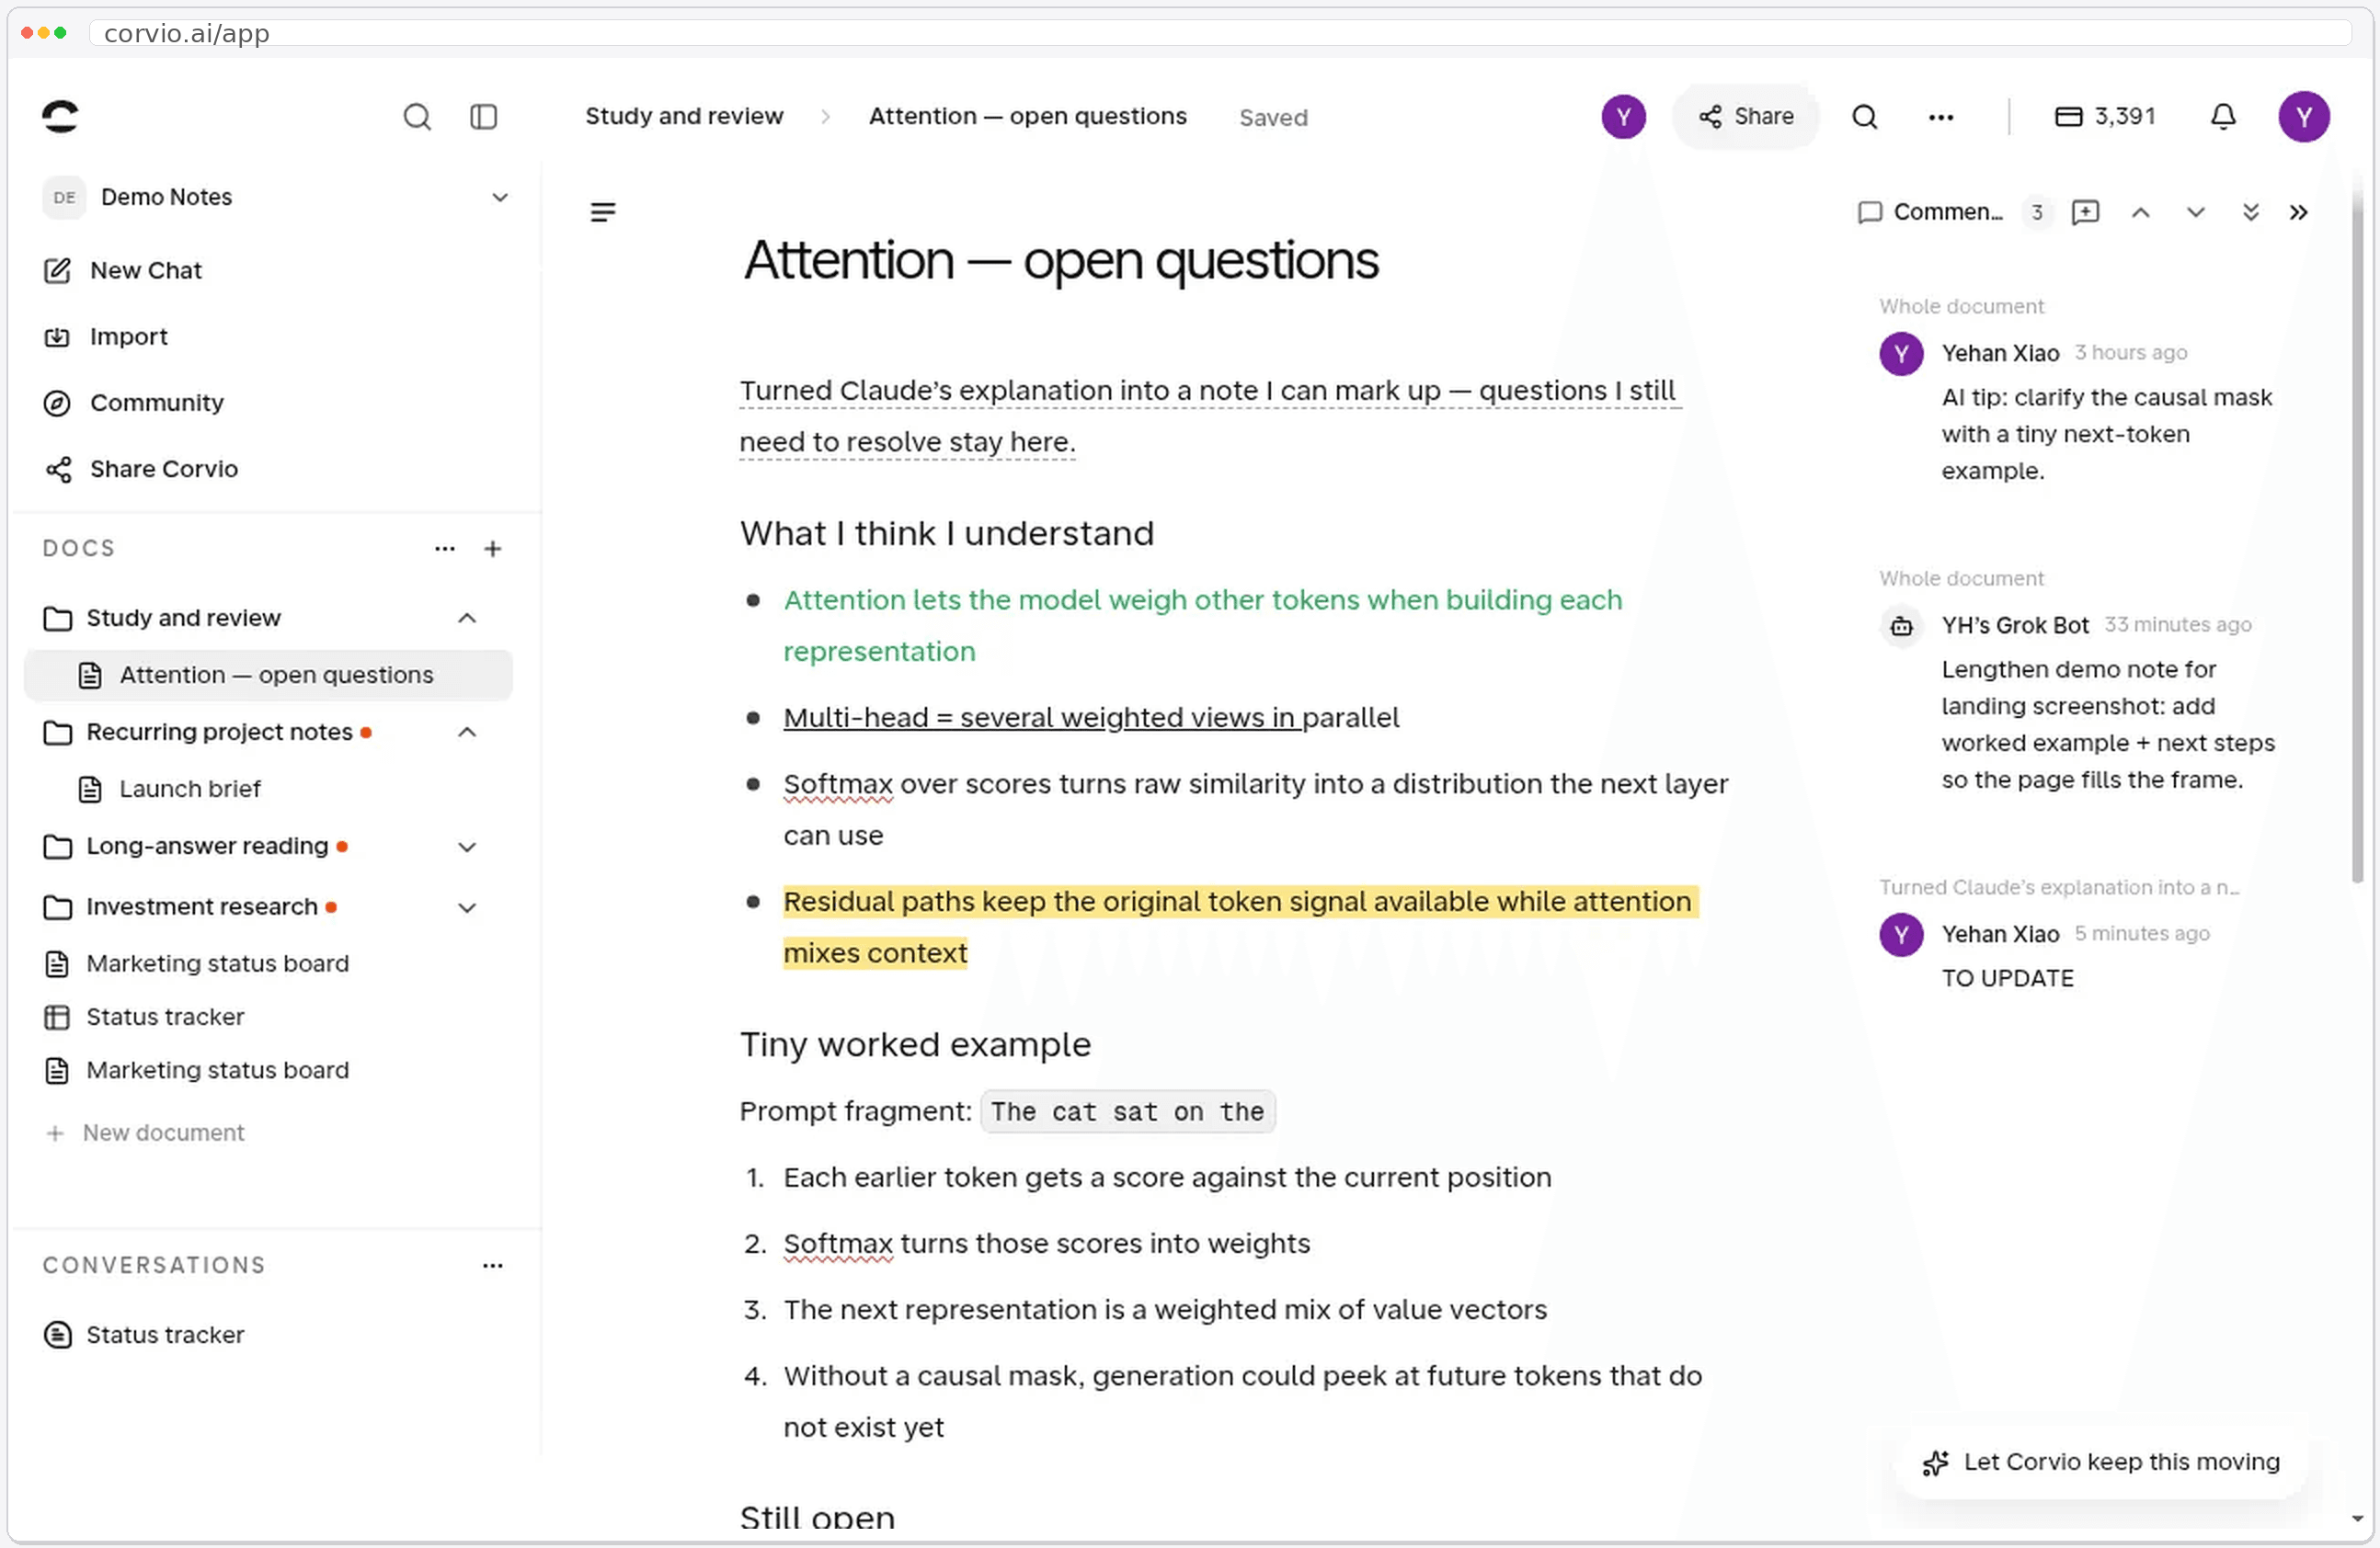2380x1548 pixels.
Task: Open top bar more options ellipsis
Action: [1941, 117]
